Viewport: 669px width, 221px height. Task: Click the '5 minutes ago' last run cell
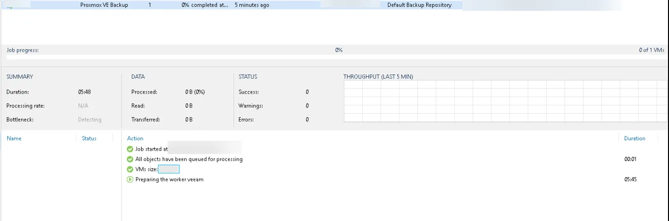(x=252, y=5)
